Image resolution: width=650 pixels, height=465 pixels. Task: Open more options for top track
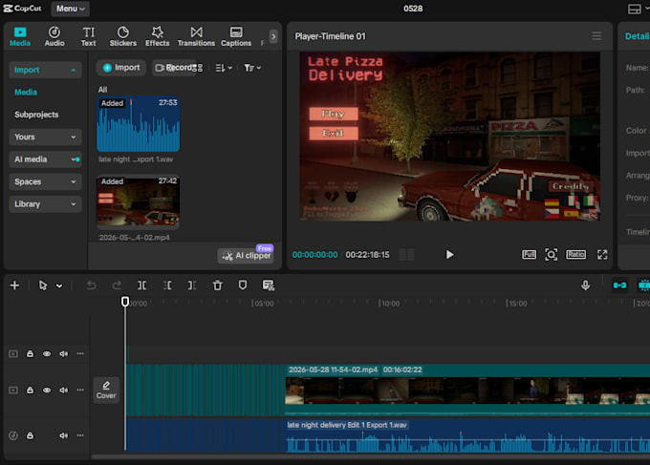click(80, 354)
